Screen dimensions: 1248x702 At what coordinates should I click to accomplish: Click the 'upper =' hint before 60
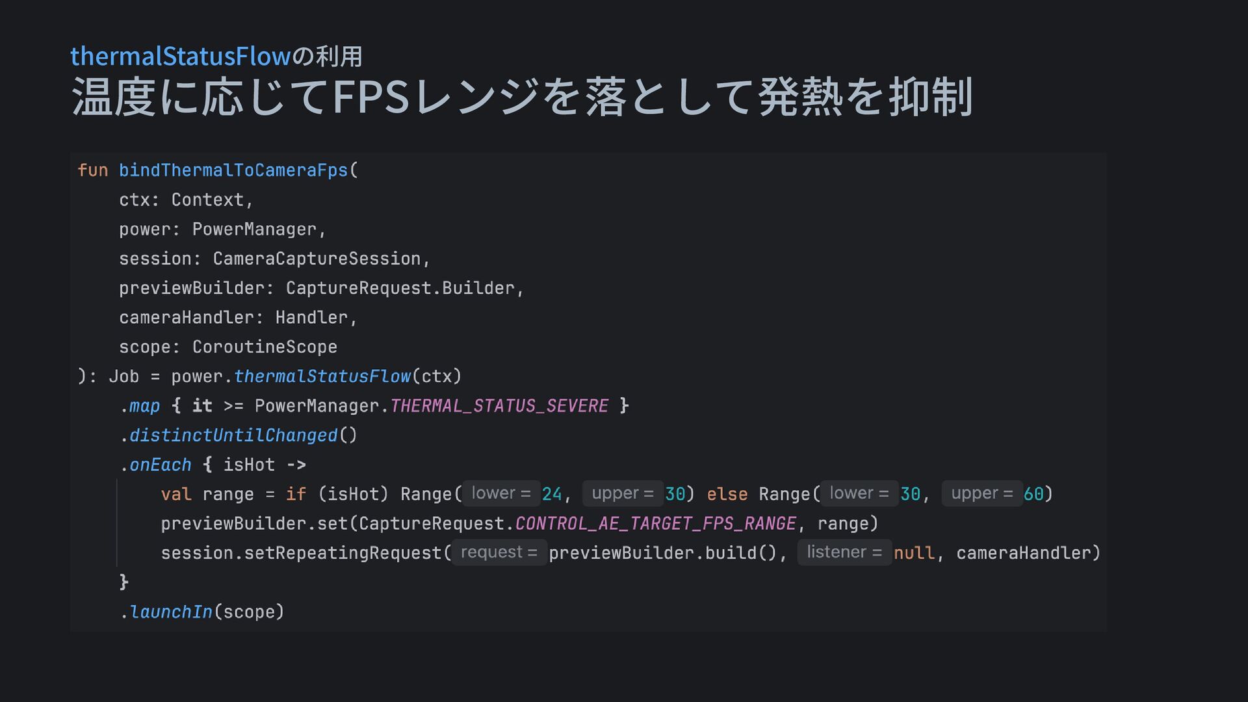(x=981, y=493)
